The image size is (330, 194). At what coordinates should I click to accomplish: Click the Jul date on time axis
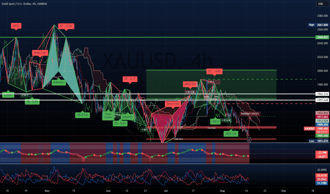[166, 190]
